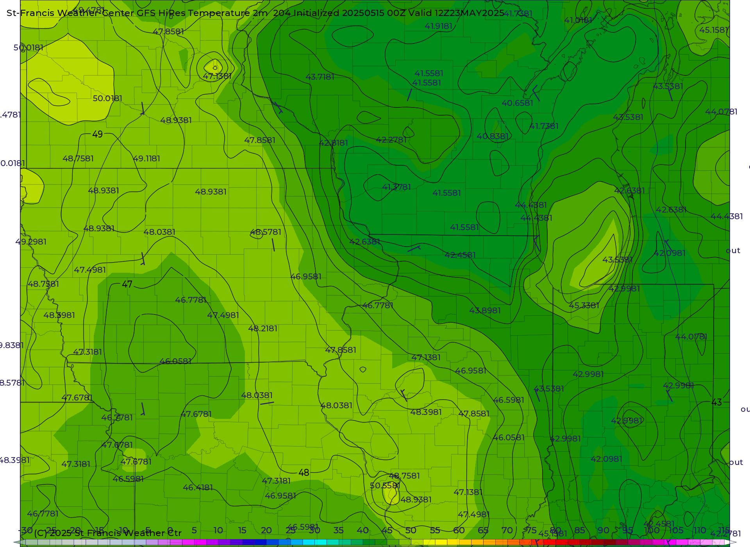Screen dimensions: 750x547
Task: Click the 85 label on the color scale
Action: click(x=580, y=531)
